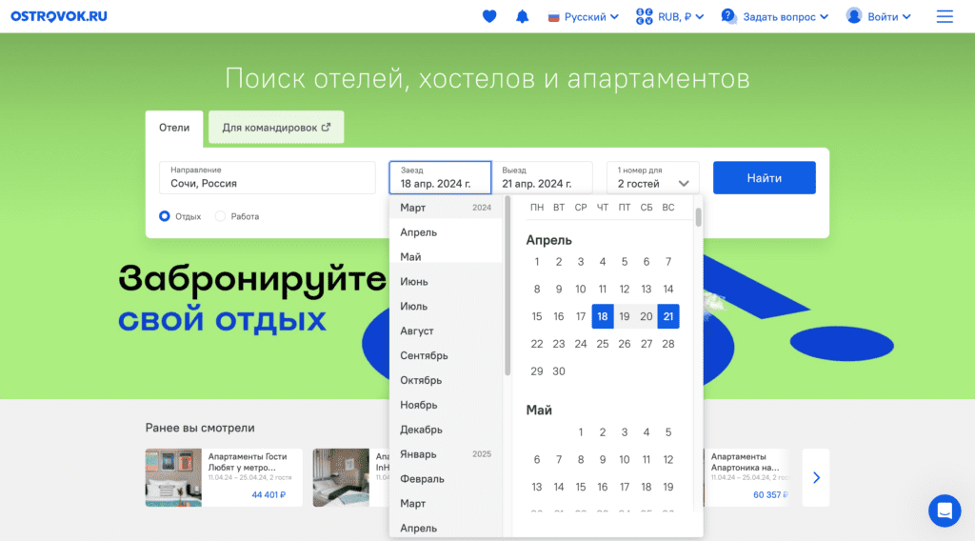This screenshot has width=975, height=541.
Task: Switch to the Отели tab
Action: point(174,128)
